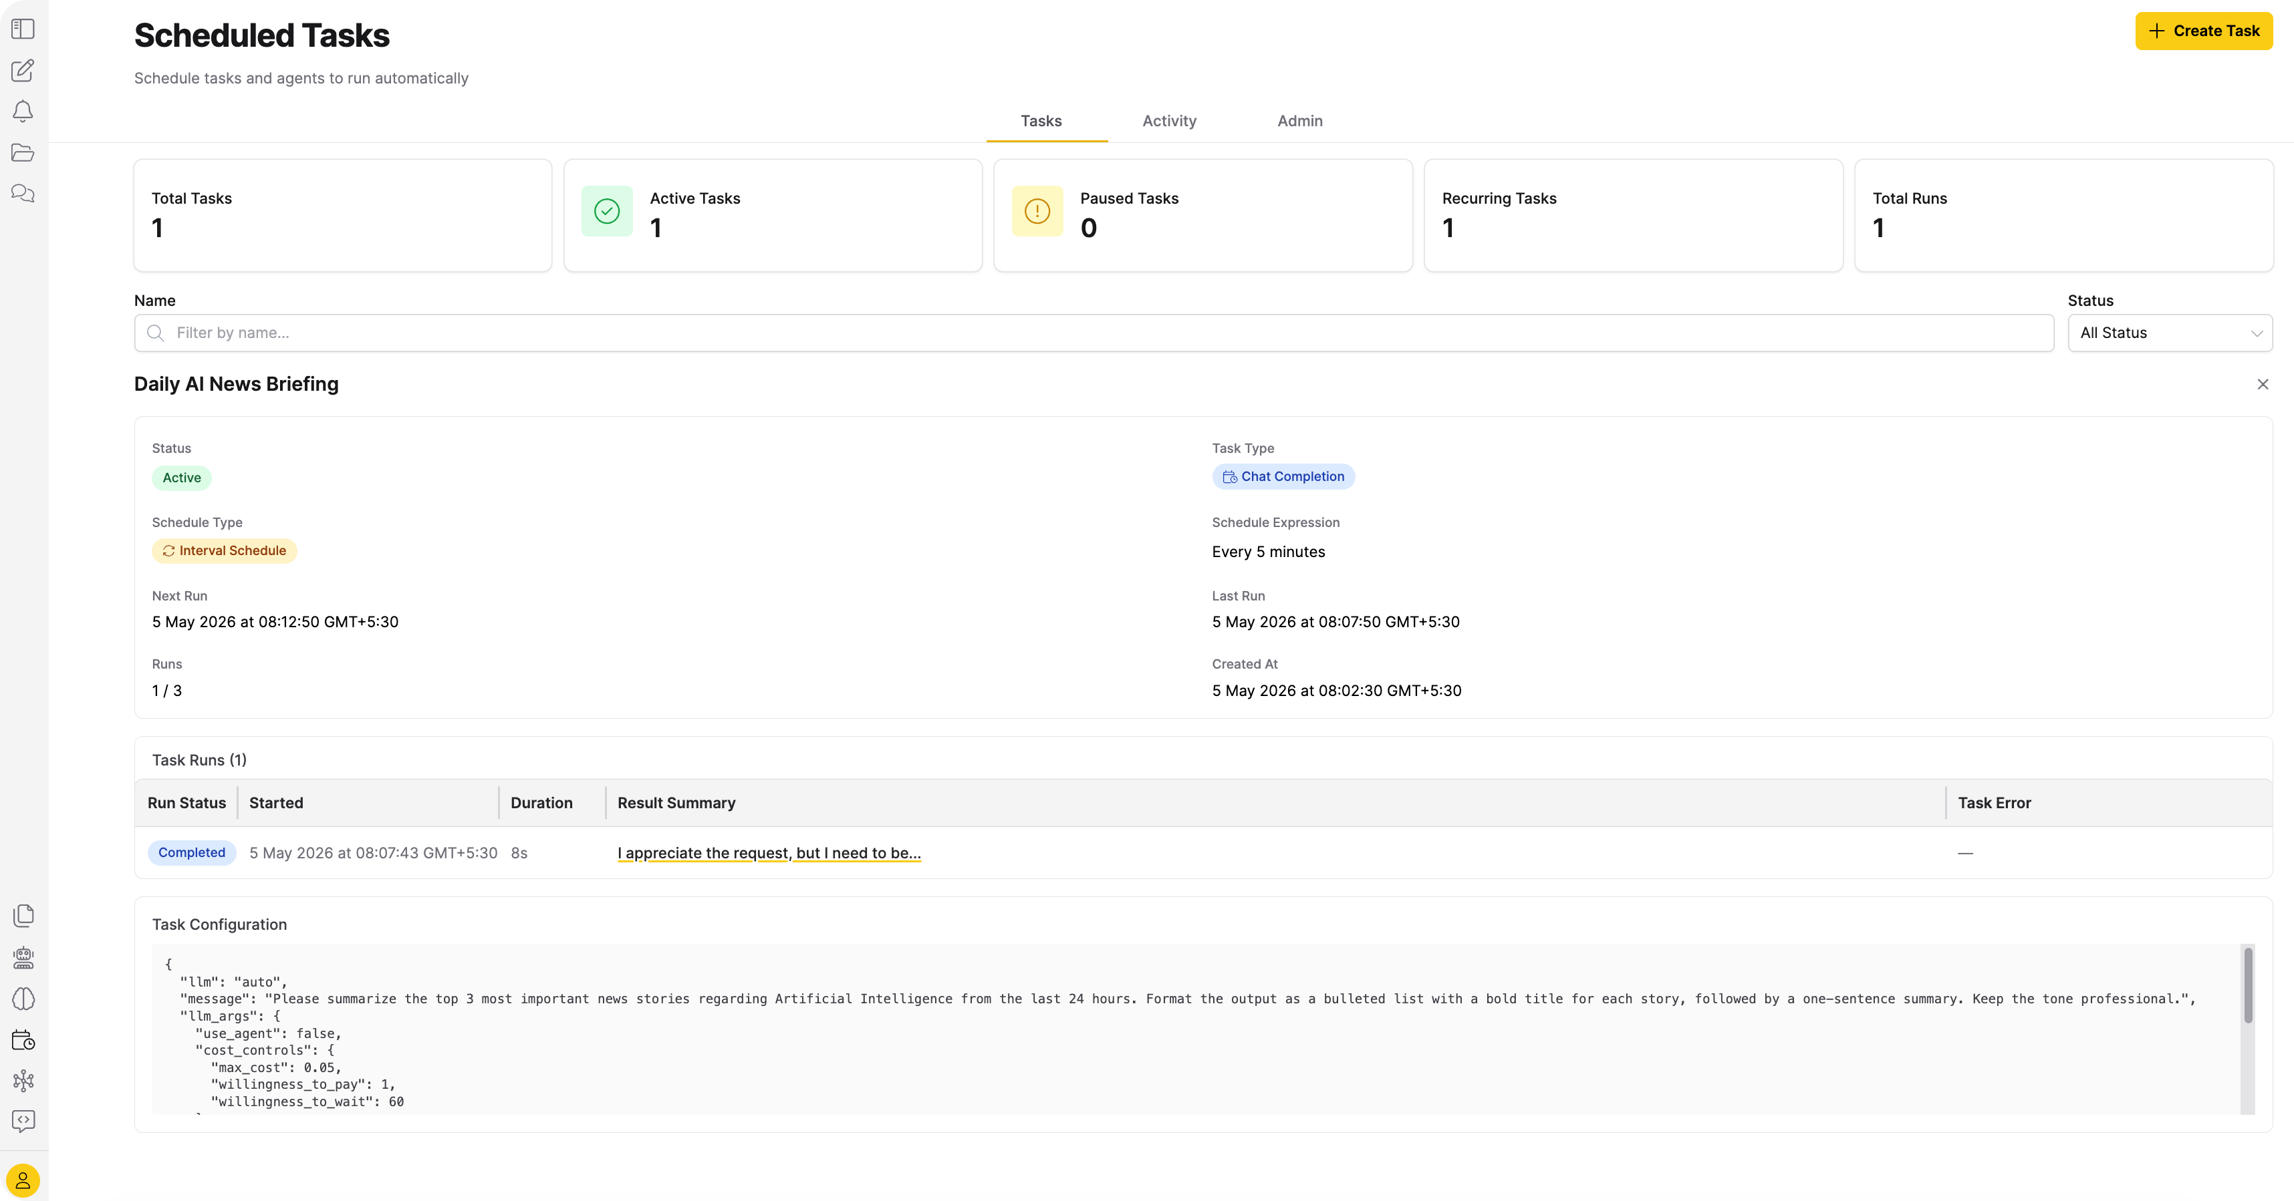
Task: Switch to the Activity tab
Action: (1169, 121)
